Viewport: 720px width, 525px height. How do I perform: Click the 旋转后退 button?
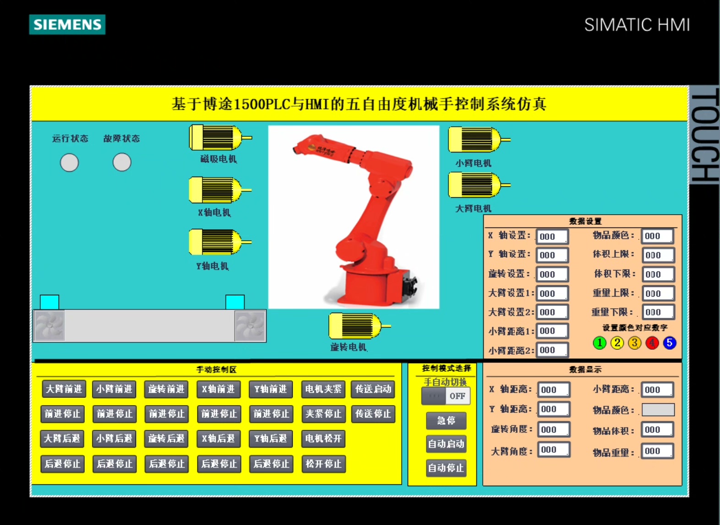[x=166, y=438]
